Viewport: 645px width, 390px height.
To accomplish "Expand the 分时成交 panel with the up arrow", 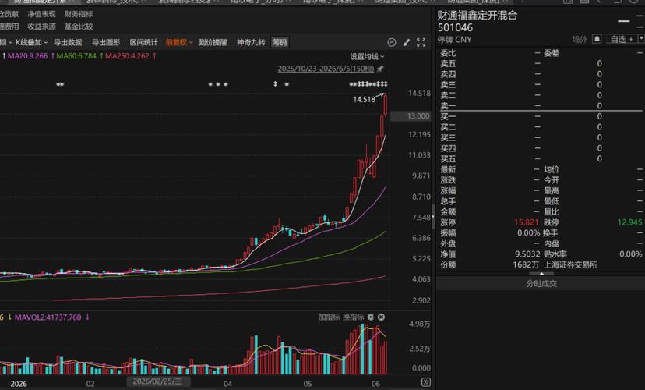I will coord(541,274).
